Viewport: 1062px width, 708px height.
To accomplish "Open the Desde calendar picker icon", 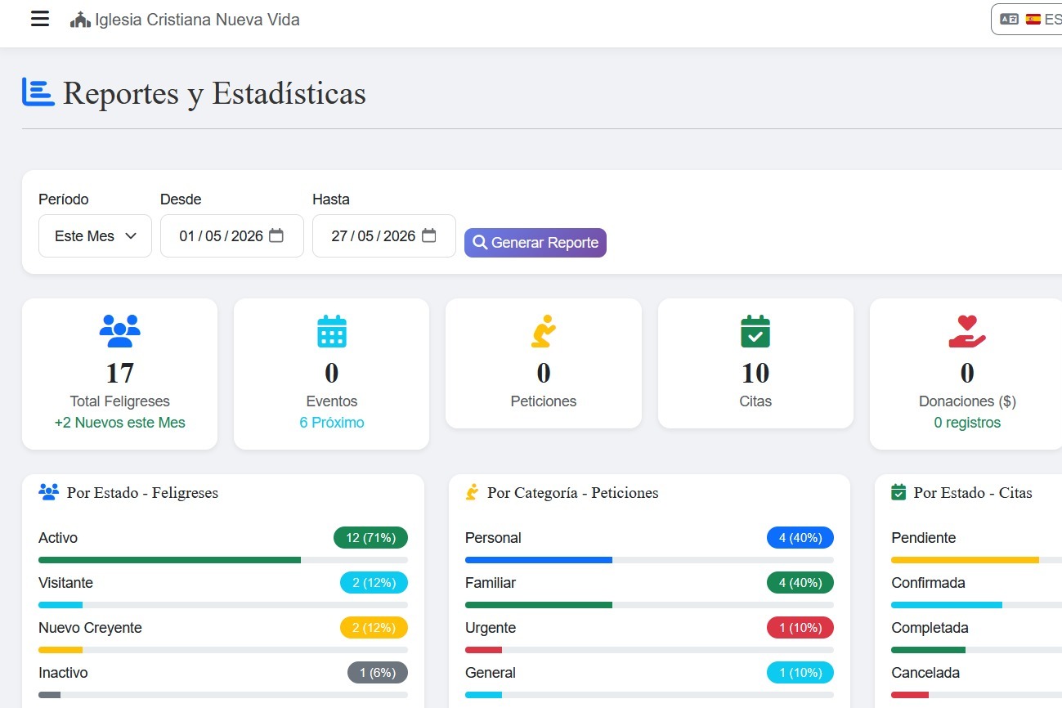I will click(276, 235).
